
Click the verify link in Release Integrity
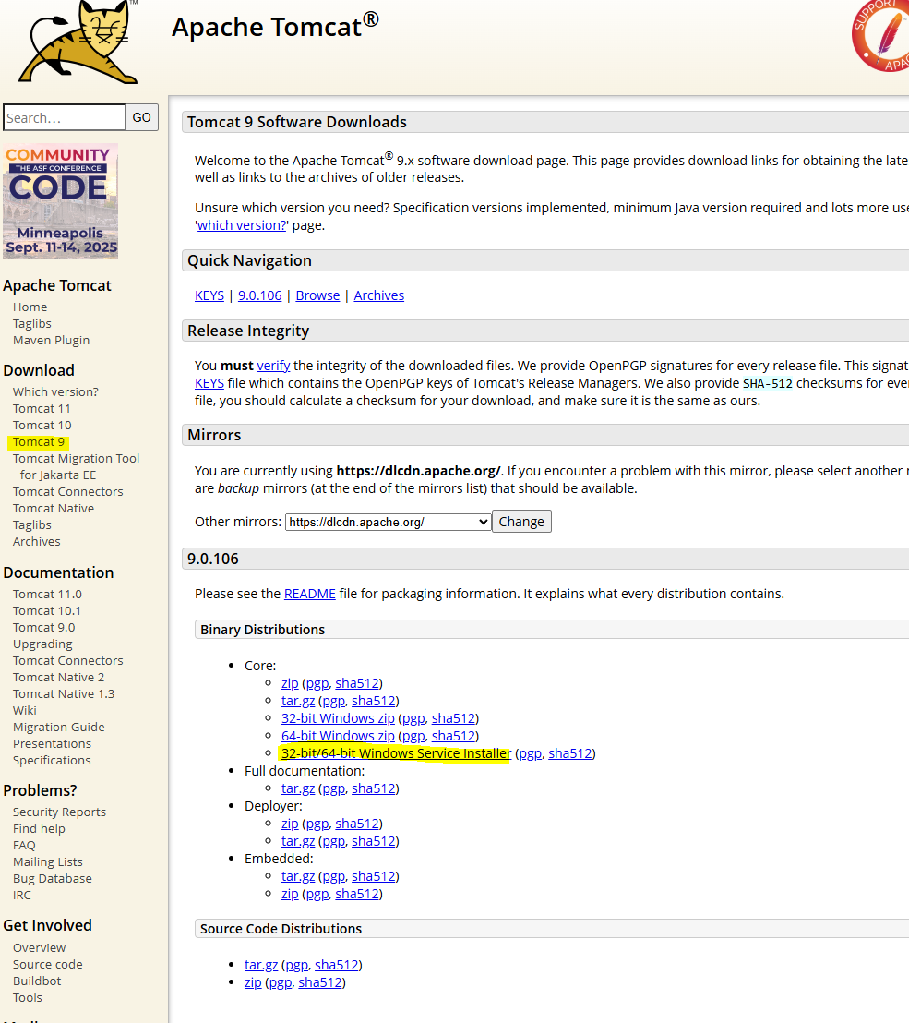pos(273,366)
